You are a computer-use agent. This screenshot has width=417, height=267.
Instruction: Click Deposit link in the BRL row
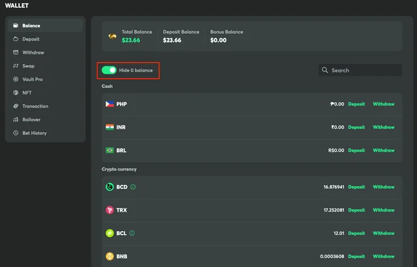pyautogui.click(x=356, y=150)
